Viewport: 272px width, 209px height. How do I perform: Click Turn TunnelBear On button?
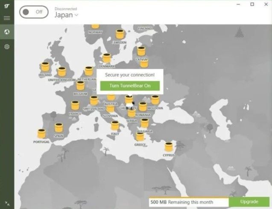[130, 86]
